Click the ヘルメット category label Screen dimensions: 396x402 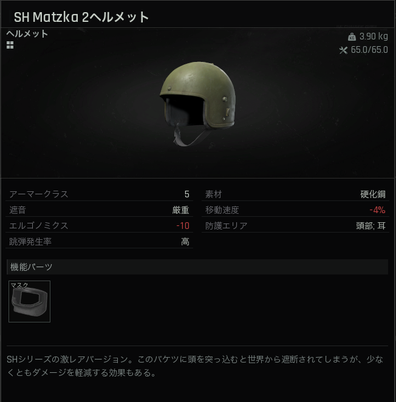(27, 34)
